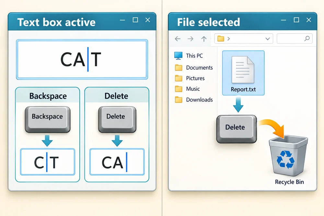This screenshot has width=324, height=216.
Task: Click the Delete key under Report.txt
Action: pos(237,129)
